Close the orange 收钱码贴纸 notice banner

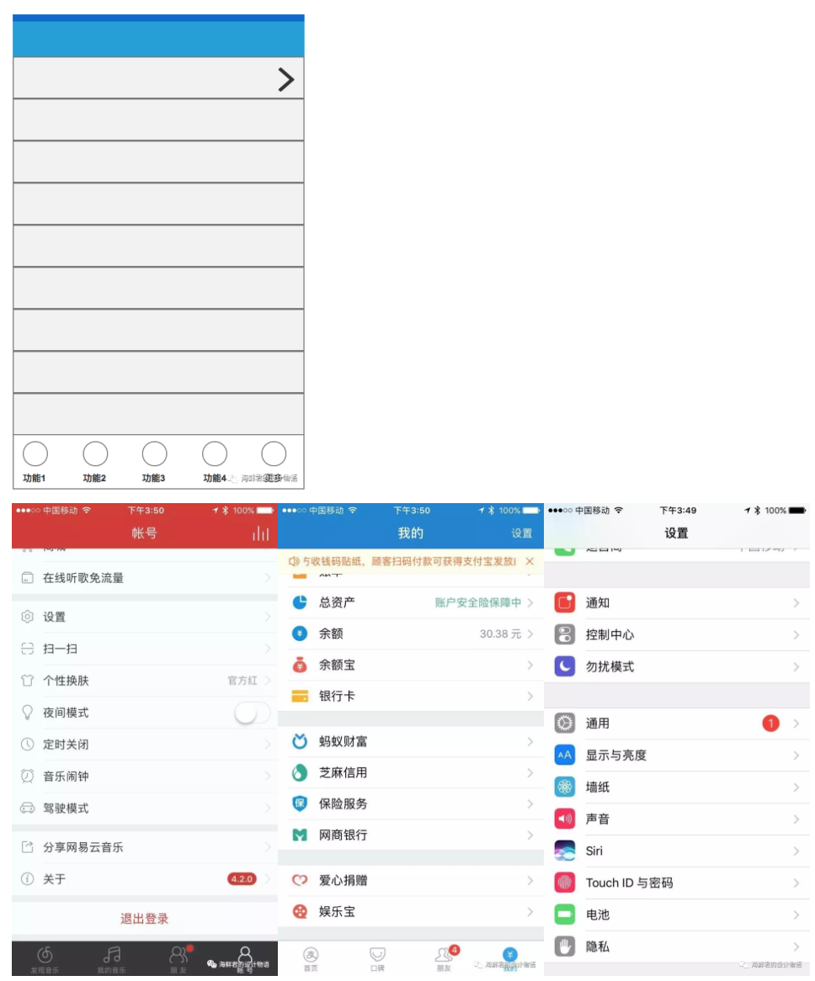tap(530, 561)
